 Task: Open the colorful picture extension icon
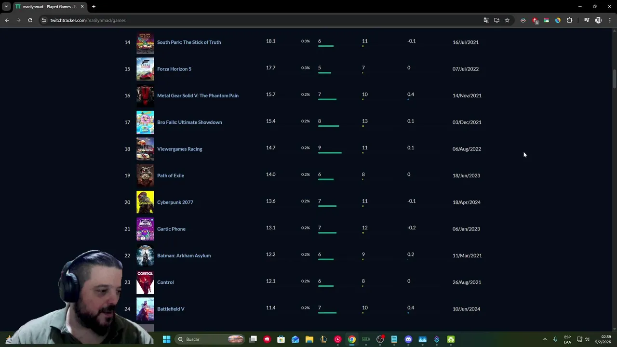pos(546,20)
